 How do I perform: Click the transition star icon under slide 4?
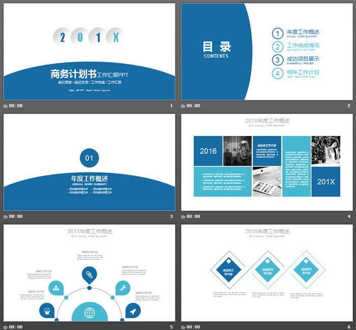coord(183,216)
